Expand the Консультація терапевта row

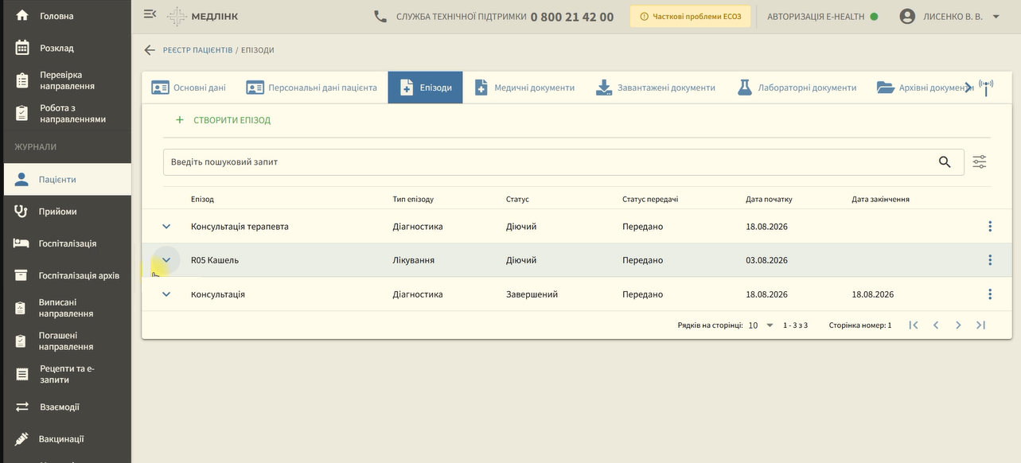pyautogui.click(x=166, y=227)
